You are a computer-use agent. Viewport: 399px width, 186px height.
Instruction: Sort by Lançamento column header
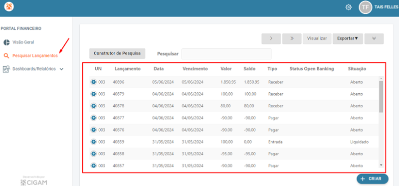click(x=128, y=69)
